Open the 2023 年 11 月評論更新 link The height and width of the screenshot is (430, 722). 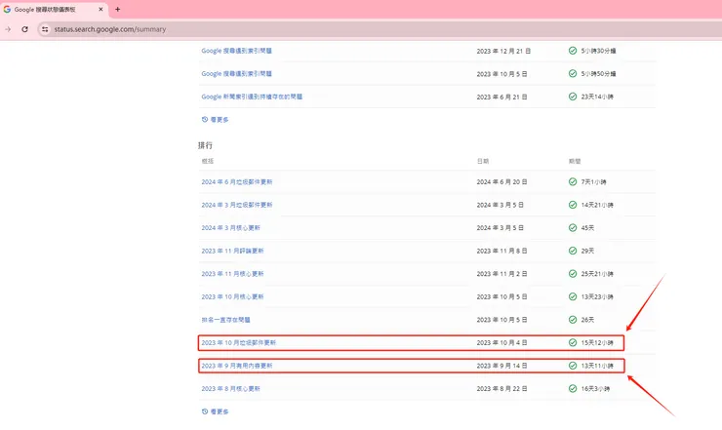coord(232,251)
